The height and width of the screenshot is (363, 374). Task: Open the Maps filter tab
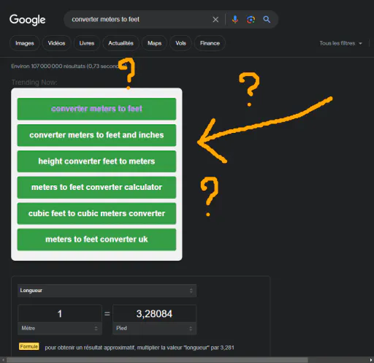(154, 43)
